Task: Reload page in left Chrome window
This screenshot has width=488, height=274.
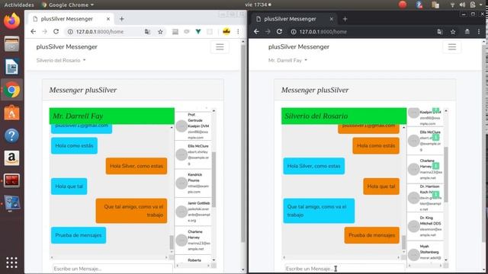Action: click(56, 32)
